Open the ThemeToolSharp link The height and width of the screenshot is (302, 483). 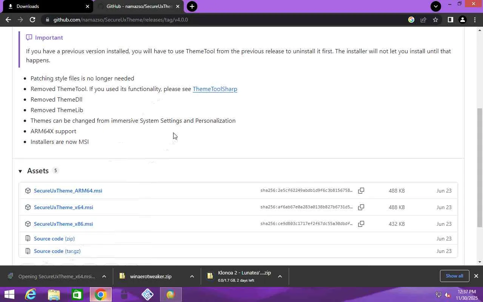point(215,89)
